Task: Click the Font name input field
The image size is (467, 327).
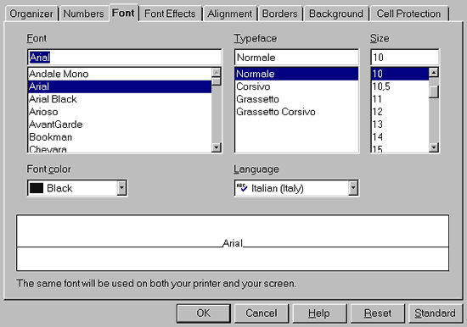Action: [x=125, y=58]
